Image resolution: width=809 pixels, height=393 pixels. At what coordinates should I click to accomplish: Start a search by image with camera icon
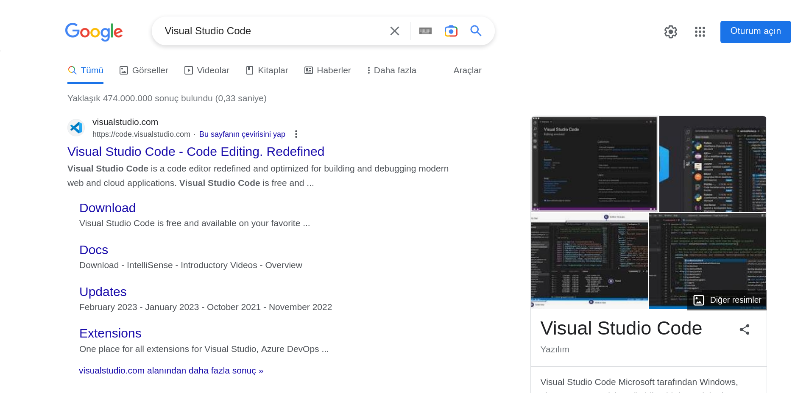[x=451, y=31]
